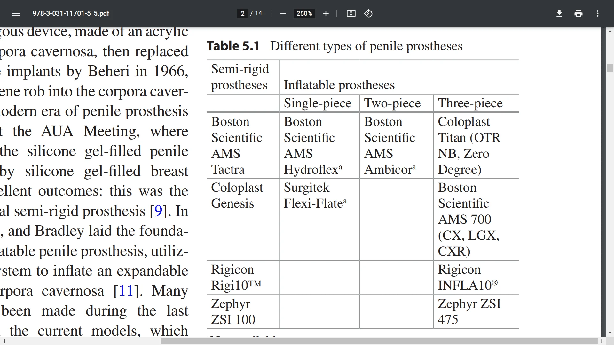Open the PDF filename label

point(71,13)
